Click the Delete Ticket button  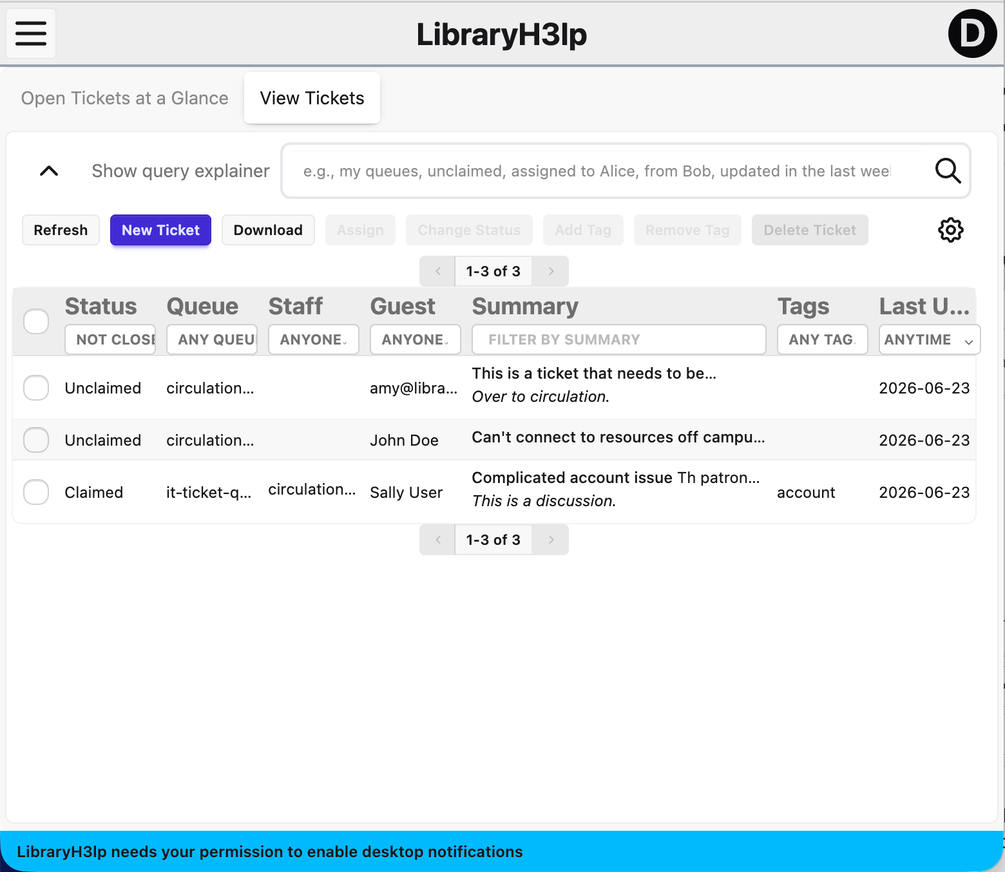810,230
